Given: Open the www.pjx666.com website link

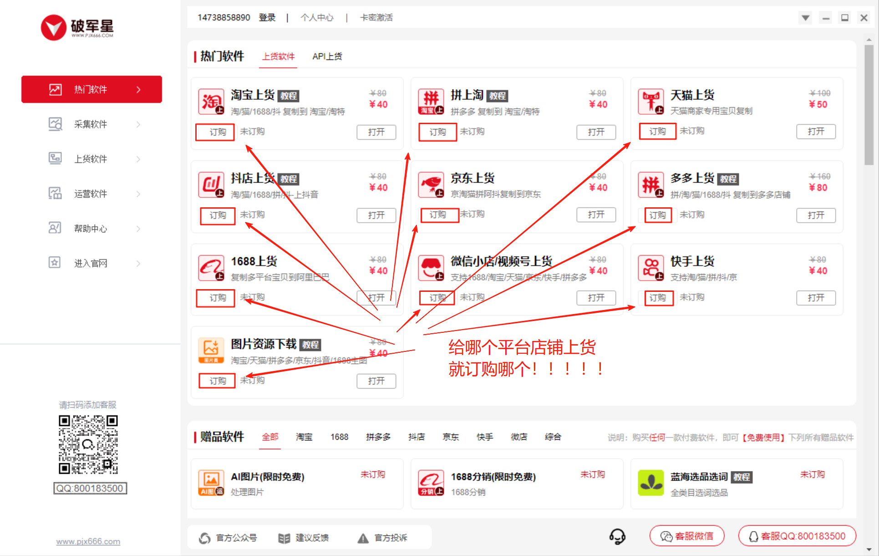Looking at the screenshot, I should [x=88, y=541].
